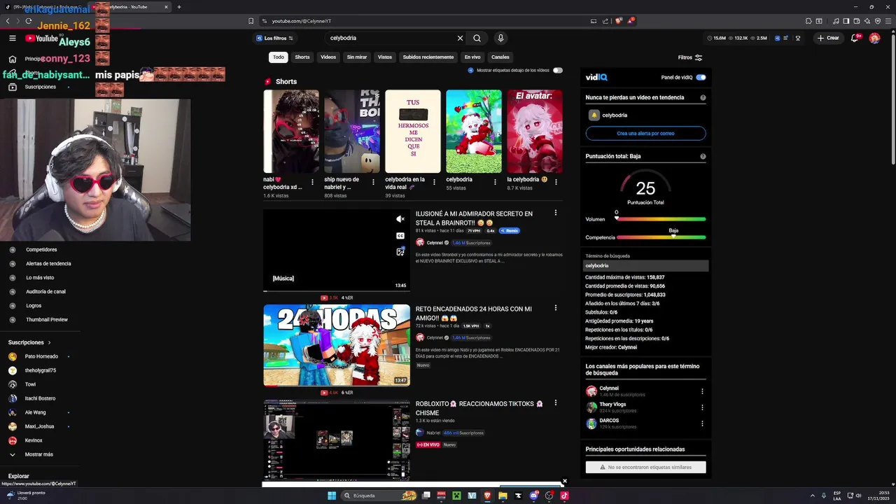
Task: Turn off the Panel de vidIQ switch
Action: pos(701,77)
